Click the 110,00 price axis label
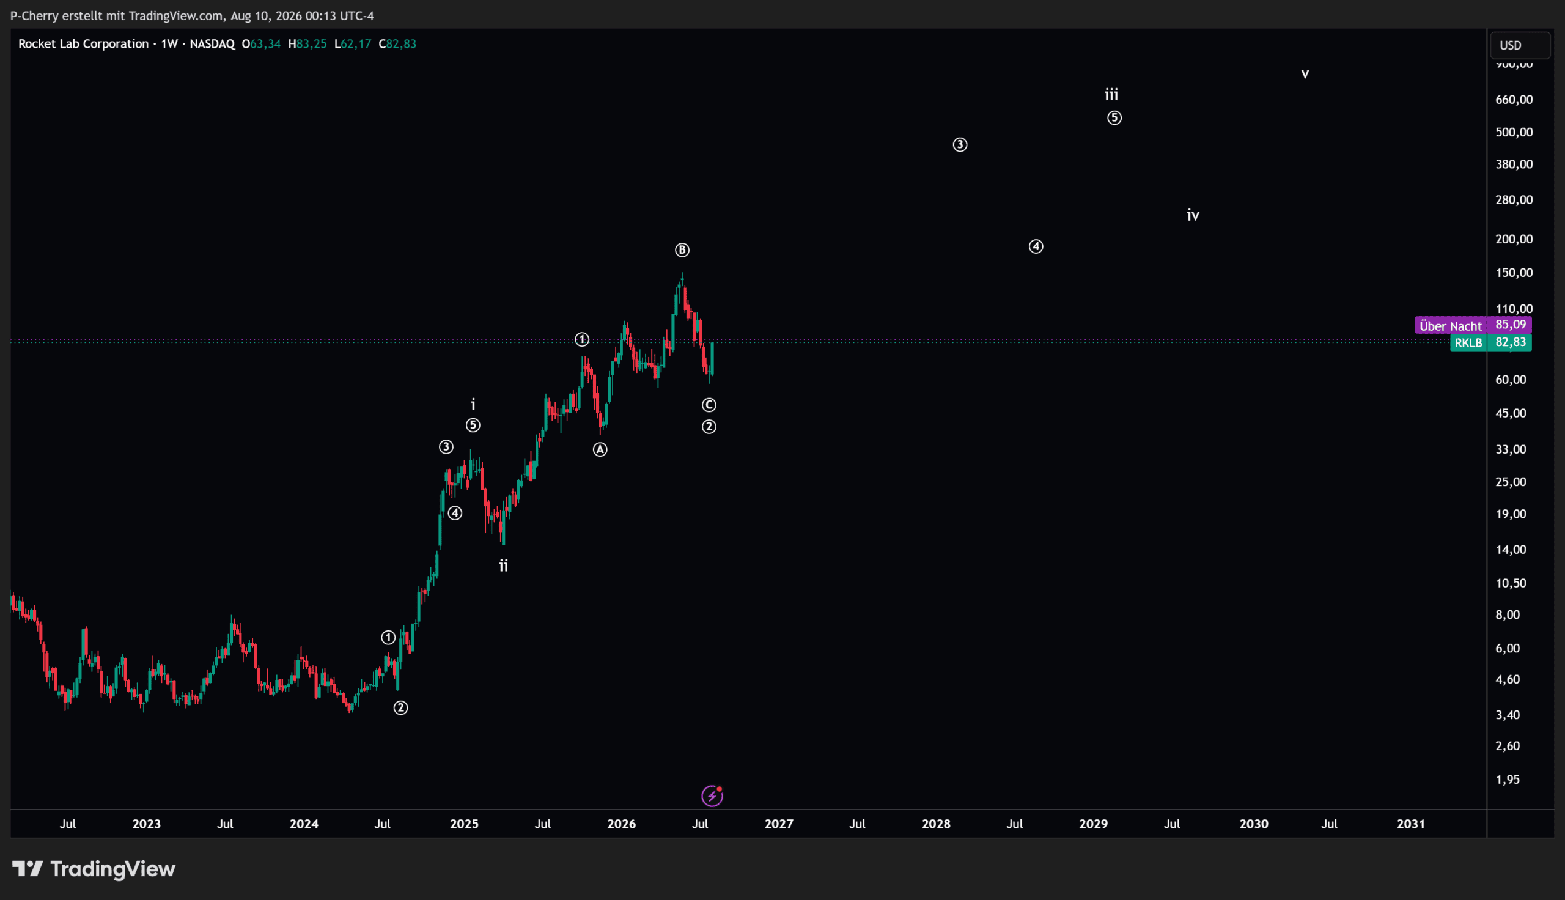This screenshot has width=1565, height=900. coord(1514,308)
